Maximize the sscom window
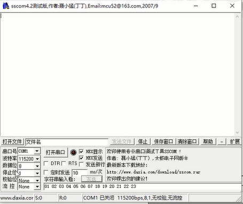 [x=214, y=6]
